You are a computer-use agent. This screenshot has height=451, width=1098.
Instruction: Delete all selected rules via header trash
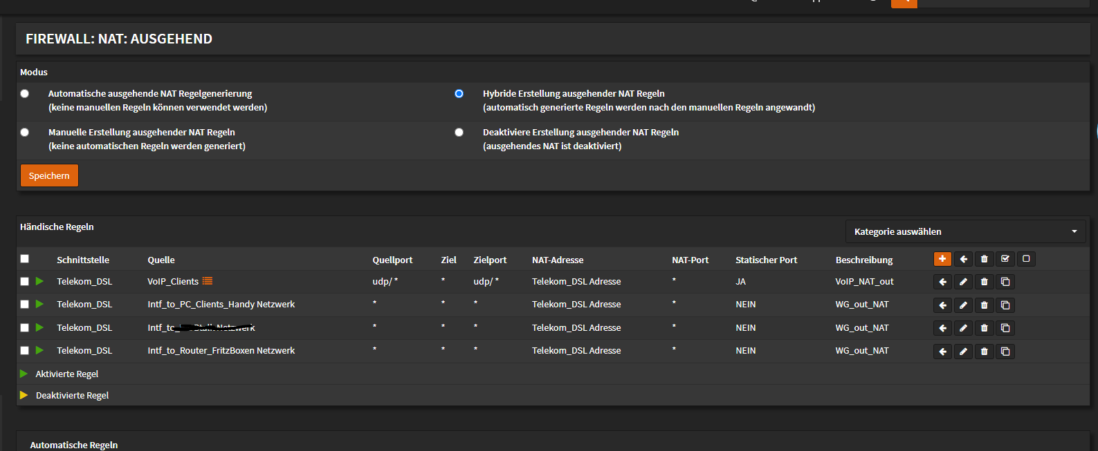984,259
